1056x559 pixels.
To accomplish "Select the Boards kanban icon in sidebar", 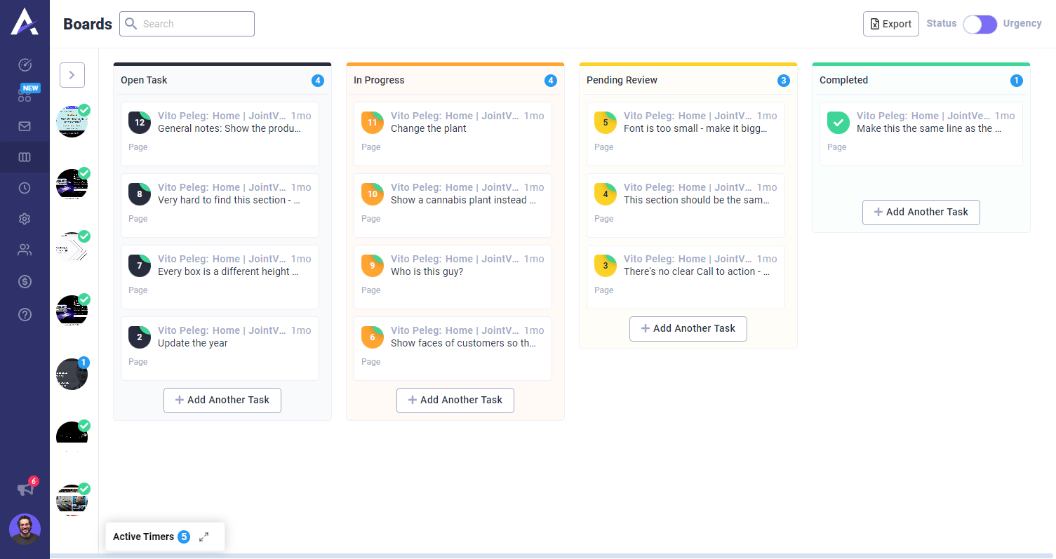I will (x=25, y=157).
